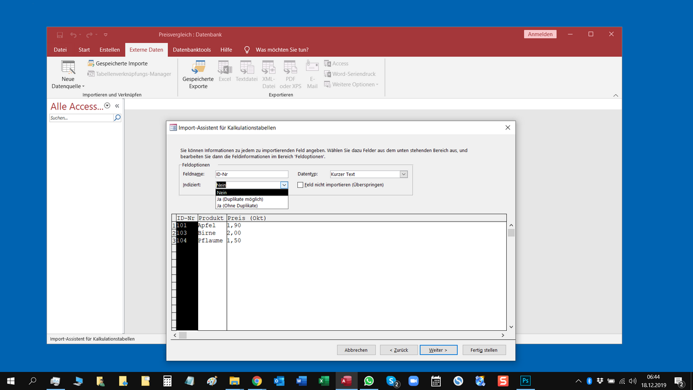Export to Excel from the ribbon

point(225,71)
